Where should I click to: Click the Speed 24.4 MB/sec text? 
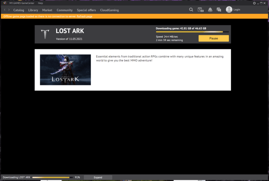167,37
